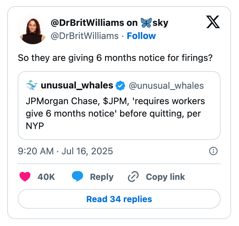Click the chain link copy icon
239x226 pixels.
pos(133,177)
